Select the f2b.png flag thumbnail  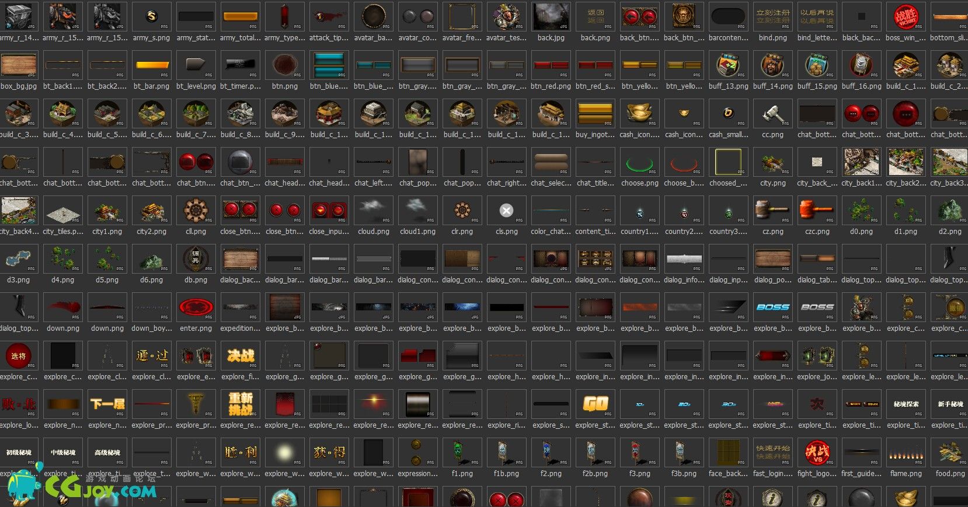[596, 452]
